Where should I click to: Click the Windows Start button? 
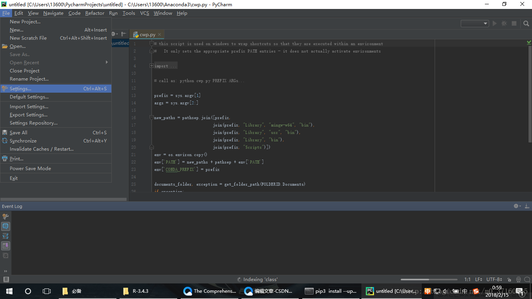[9, 291]
